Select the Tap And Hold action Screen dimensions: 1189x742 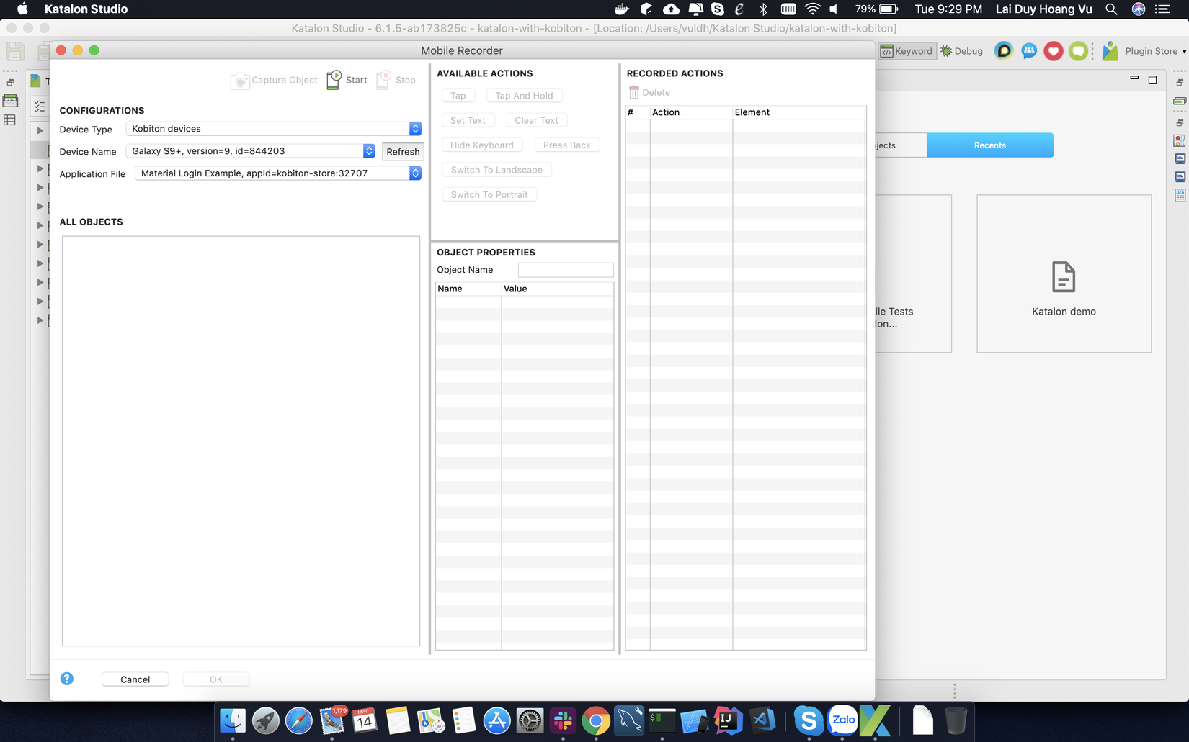pos(524,96)
